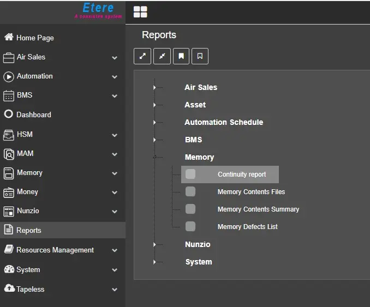
Task: Click the collapse all arrows toolbar icon
Action: tap(162, 56)
